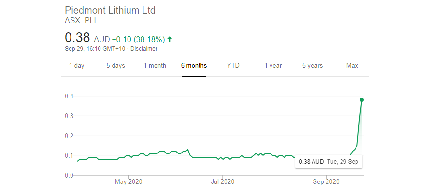Screen dimensions: 442x195
Task: Switch to the 5 days tab
Action: tap(115, 66)
